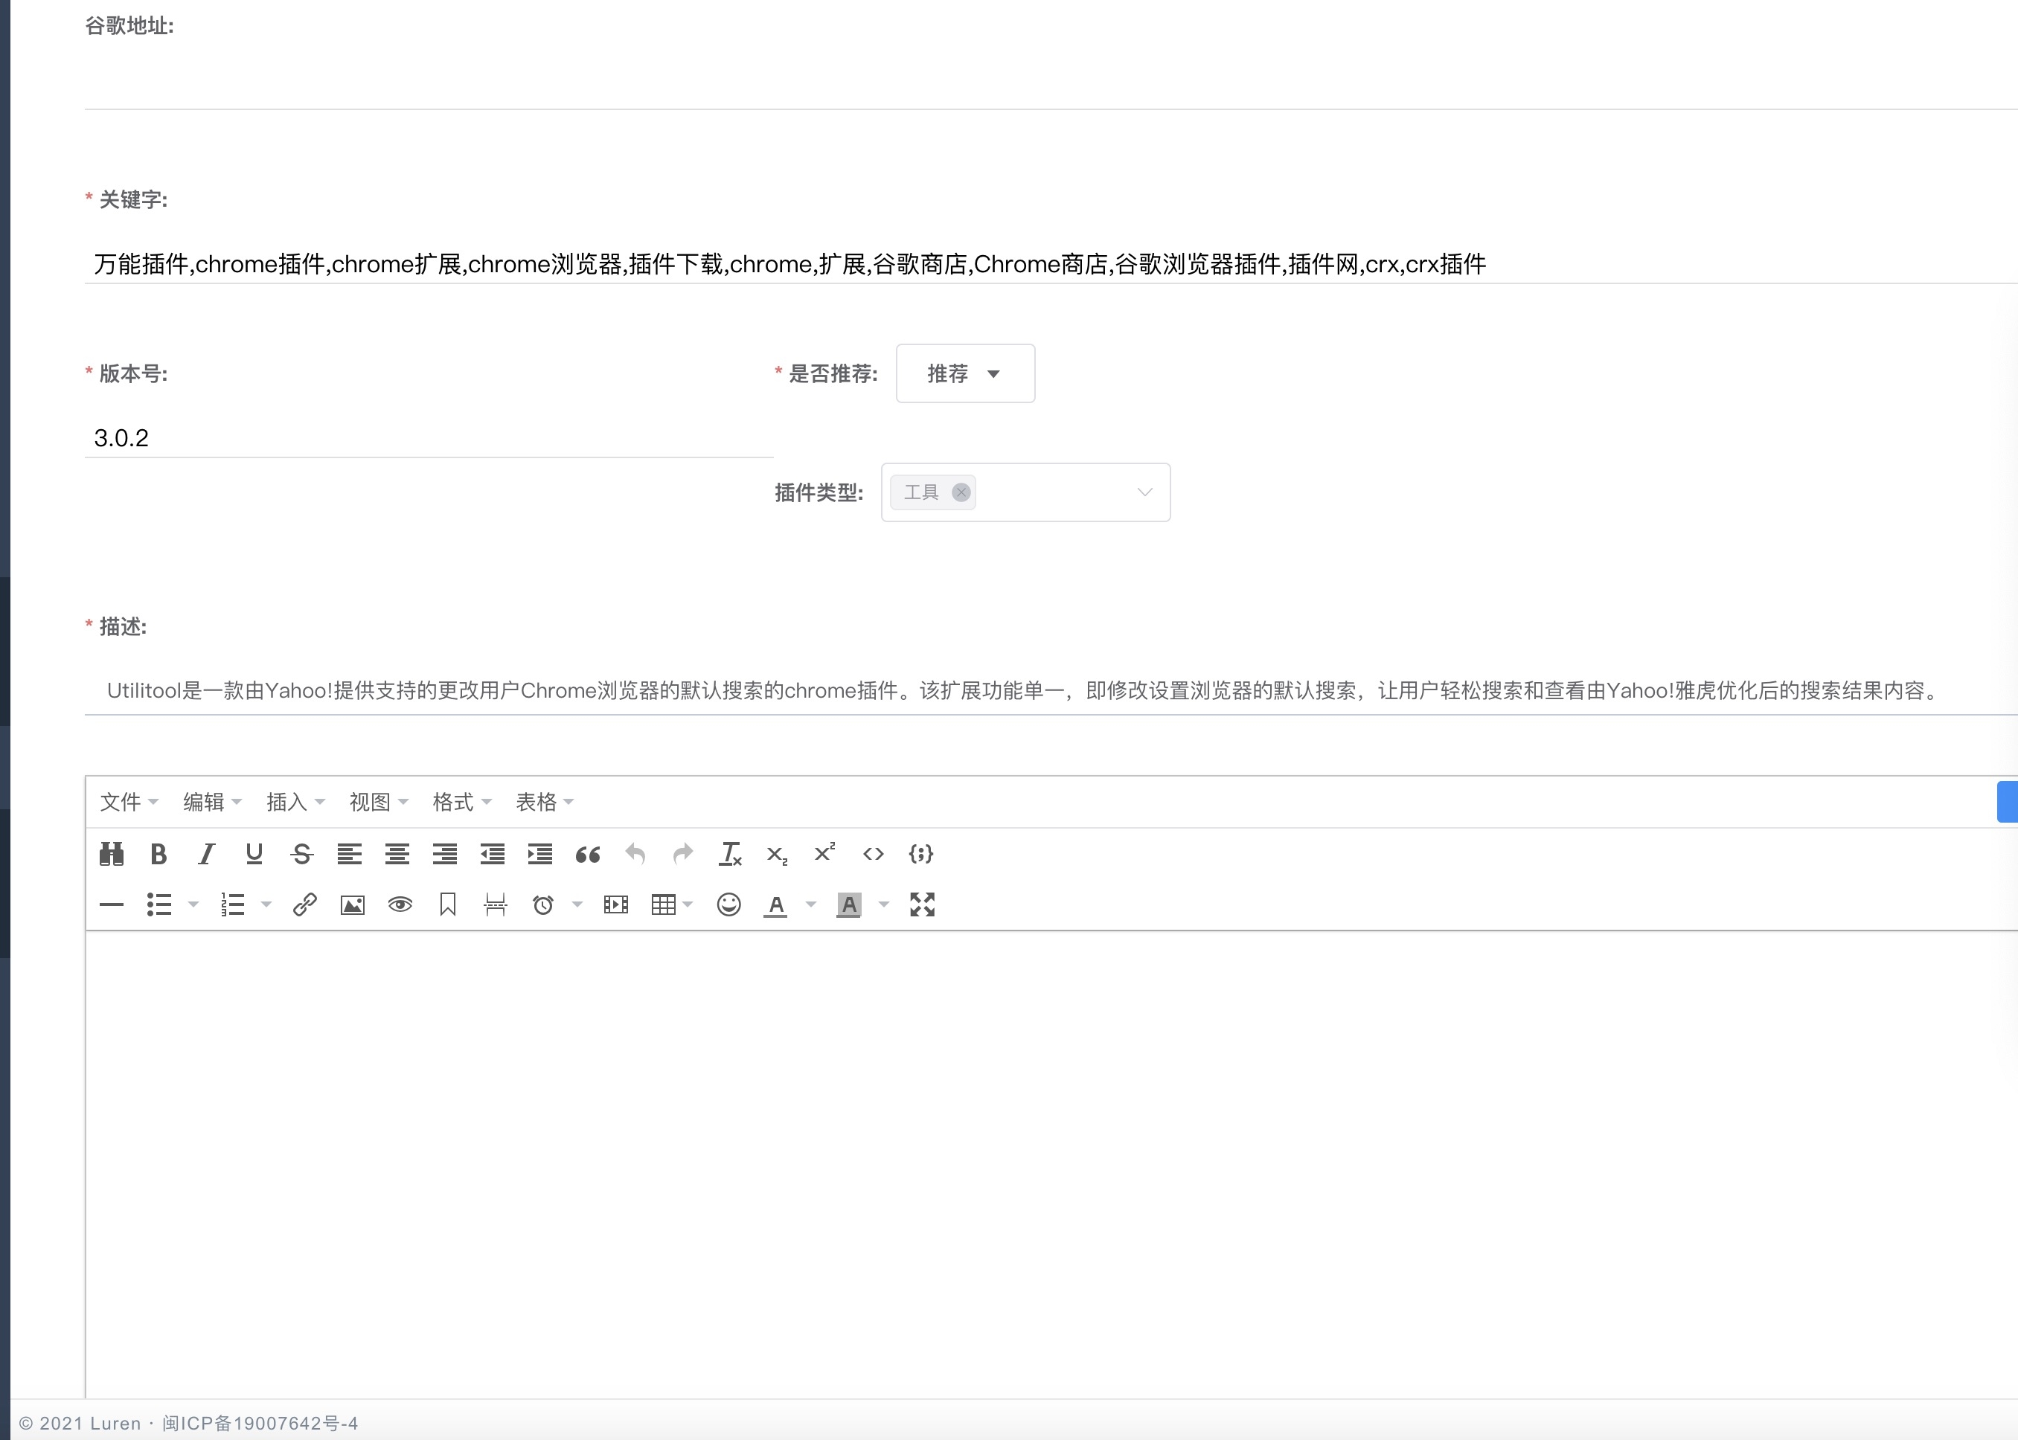Clear formatting with Tx icon
2018x1440 pixels.
730,854
